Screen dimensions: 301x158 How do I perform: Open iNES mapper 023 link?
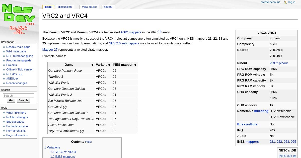click(x=286, y=142)
